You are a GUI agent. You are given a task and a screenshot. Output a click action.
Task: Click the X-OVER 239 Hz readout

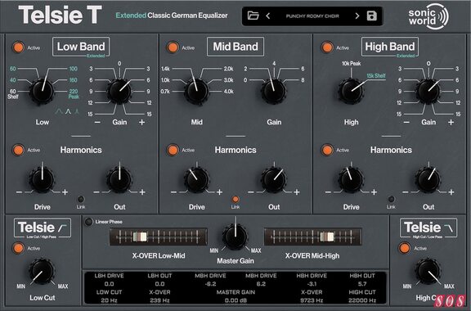click(159, 296)
